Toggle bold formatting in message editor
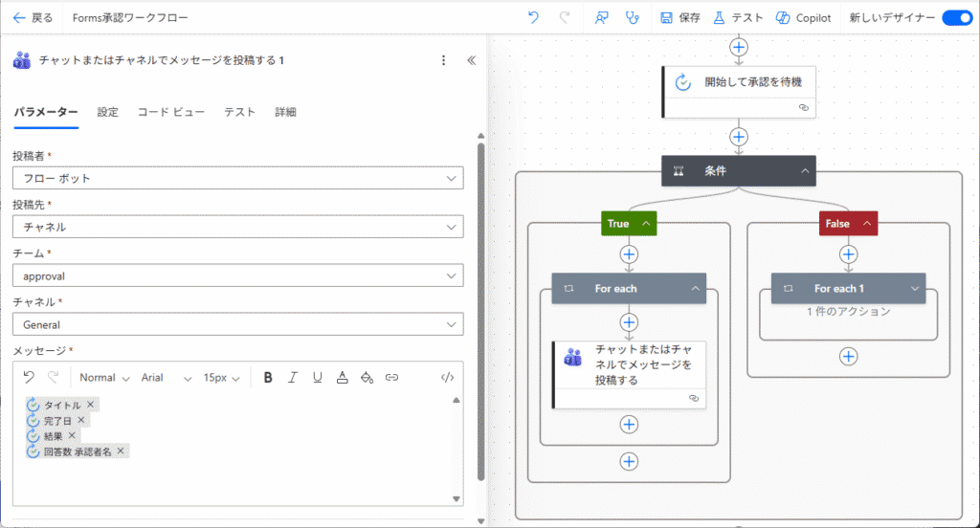980x528 pixels. click(x=268, y=378)
